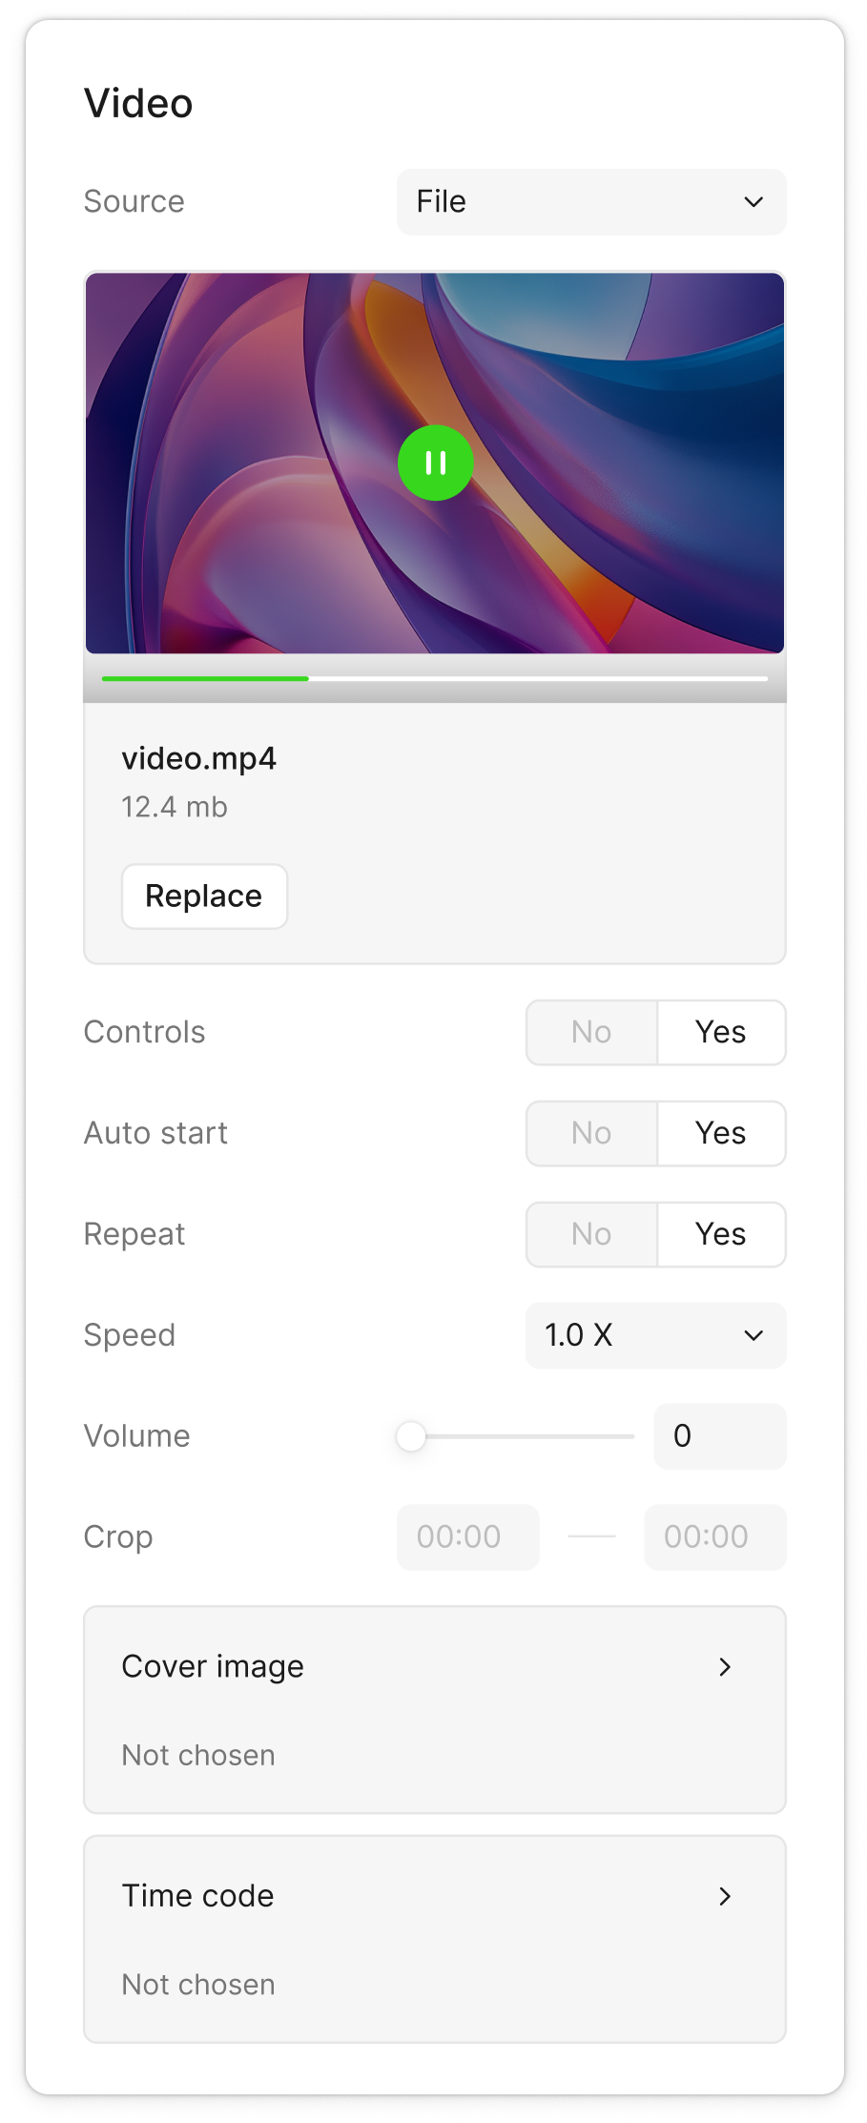Click the Time code chevron arrow
867x2123 pixels.
[725, 1895]
